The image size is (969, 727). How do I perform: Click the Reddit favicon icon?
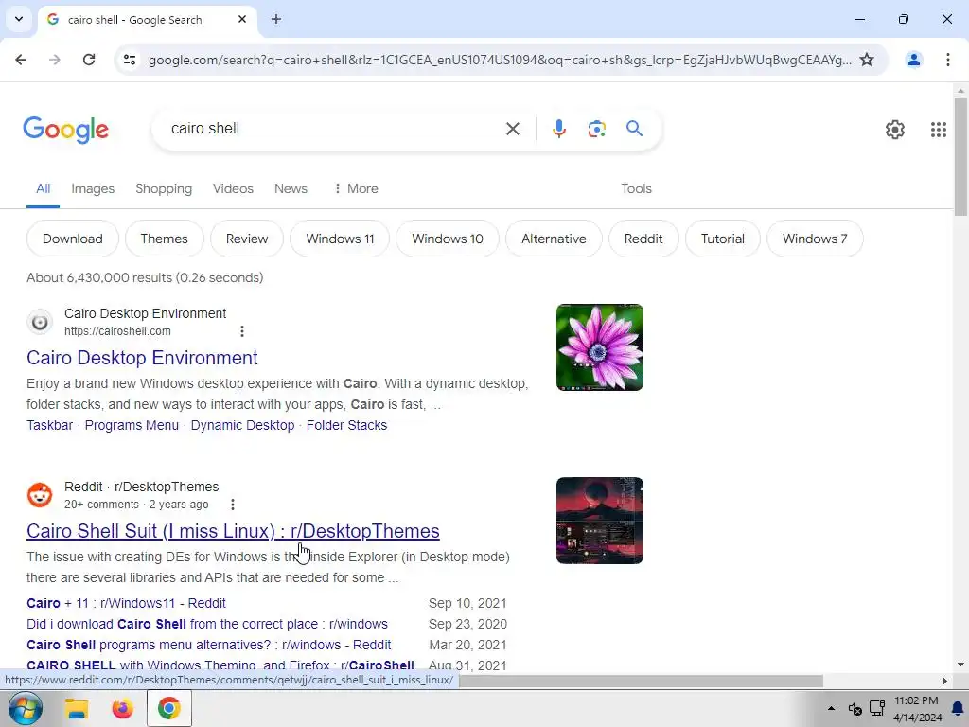click(40, 495)
